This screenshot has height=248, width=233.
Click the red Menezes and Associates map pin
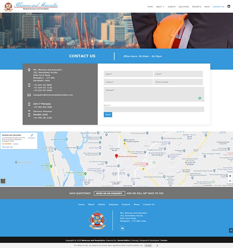point(116,156)
